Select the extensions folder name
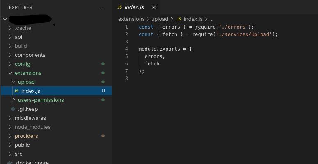 [28, 73]
